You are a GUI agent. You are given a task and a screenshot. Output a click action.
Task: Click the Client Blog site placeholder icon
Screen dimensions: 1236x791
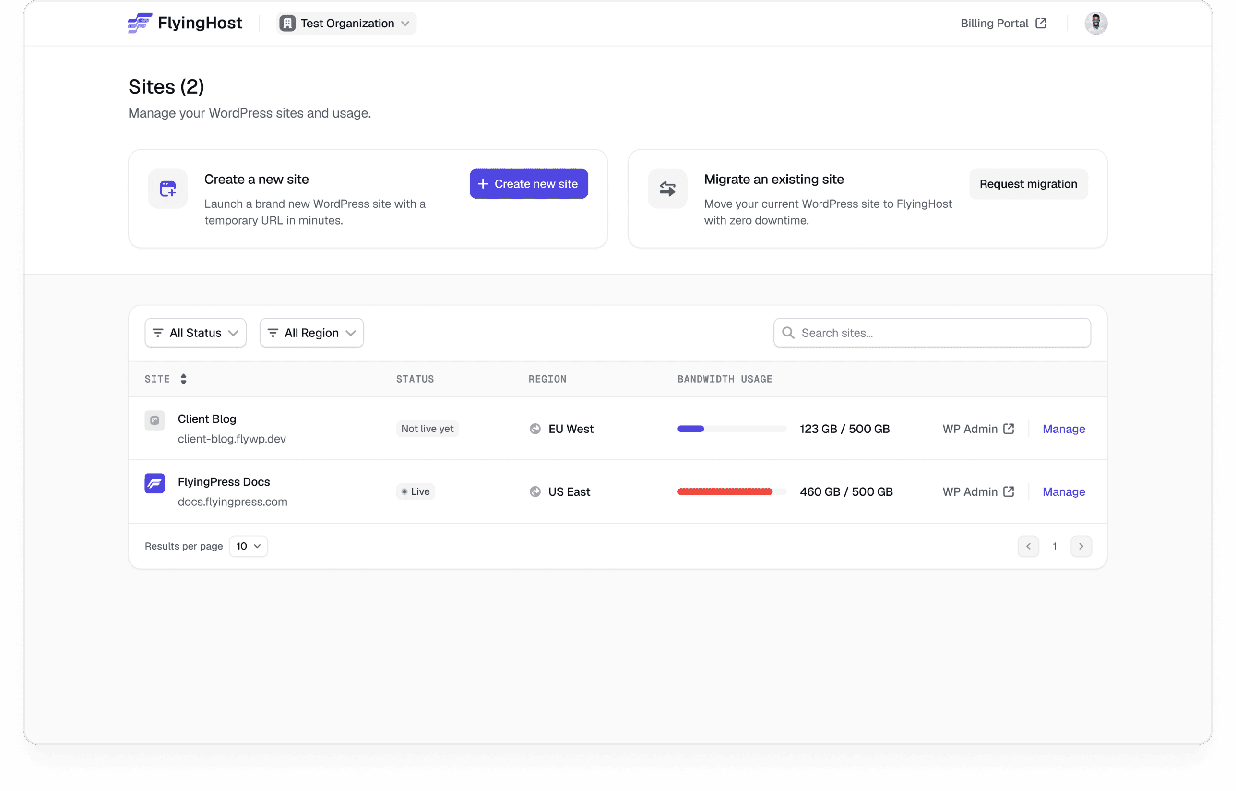(154, 420)
